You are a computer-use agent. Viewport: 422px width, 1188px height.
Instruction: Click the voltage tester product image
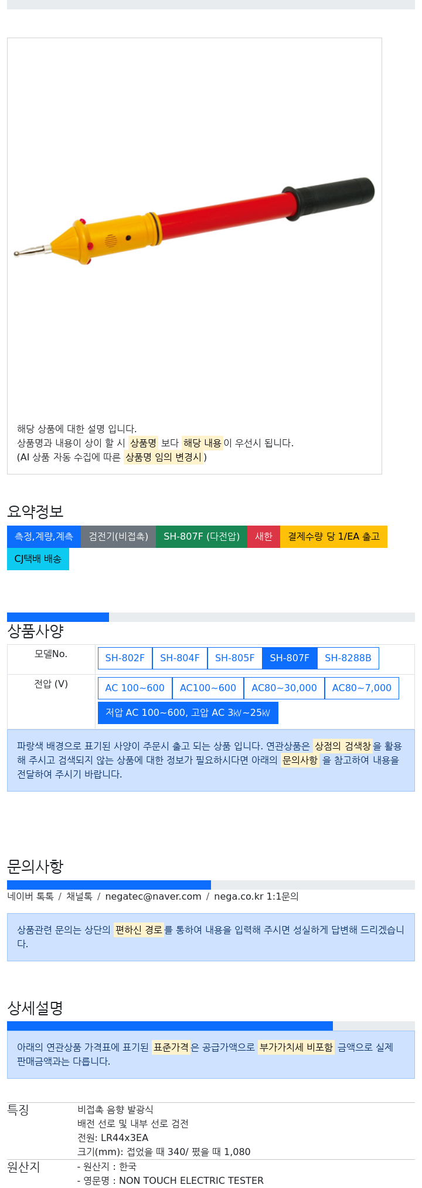point(194,223)
